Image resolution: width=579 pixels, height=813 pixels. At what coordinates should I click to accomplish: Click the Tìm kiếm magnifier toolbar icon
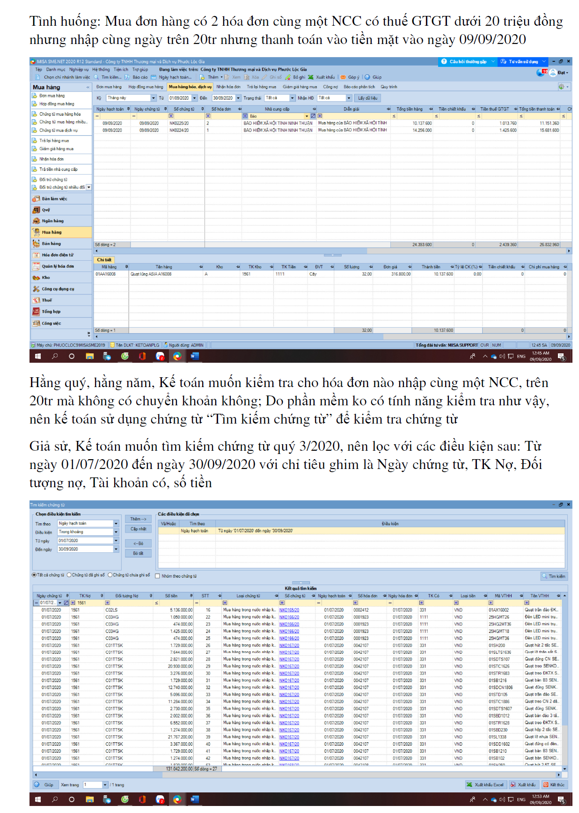96,77
